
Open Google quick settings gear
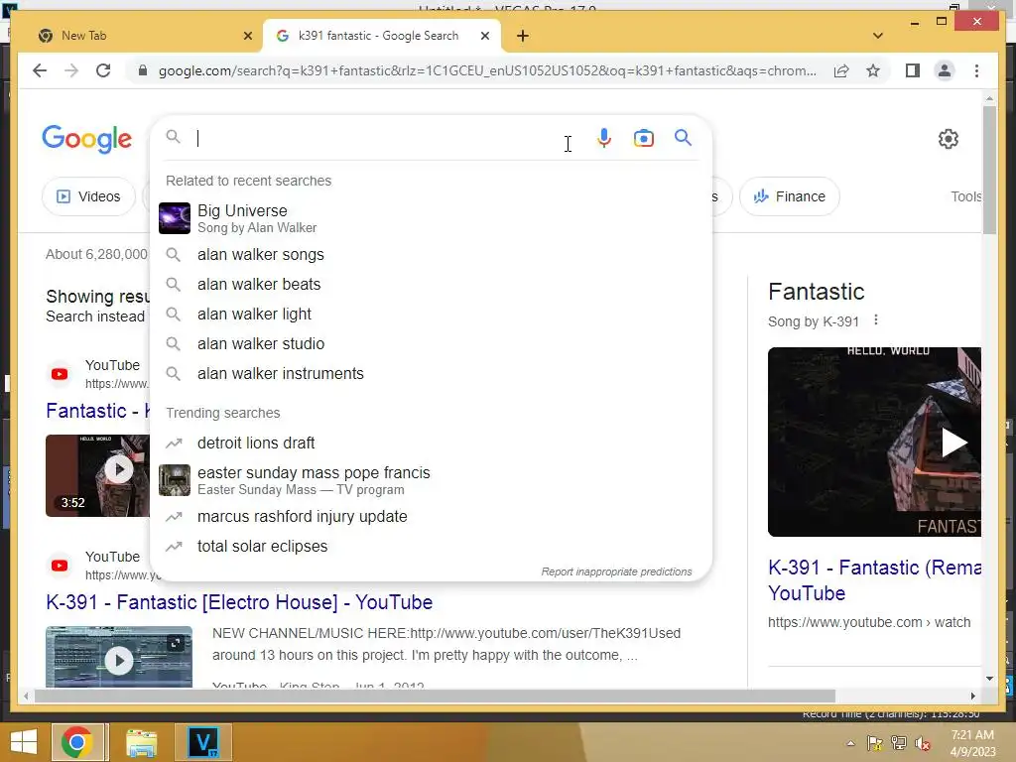click(x=948, y=139)
